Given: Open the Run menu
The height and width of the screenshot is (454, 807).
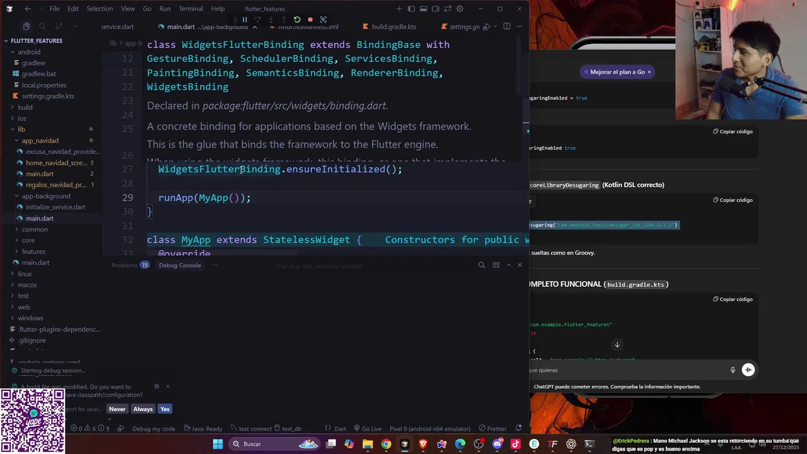Looking at the screenshot, I should point(165,9).
